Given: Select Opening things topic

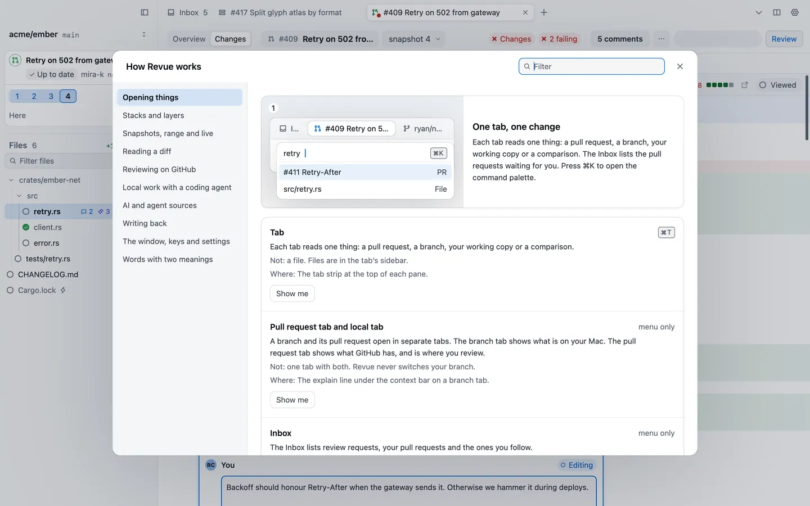Looking at the screenshot, I should pos(179,97).
